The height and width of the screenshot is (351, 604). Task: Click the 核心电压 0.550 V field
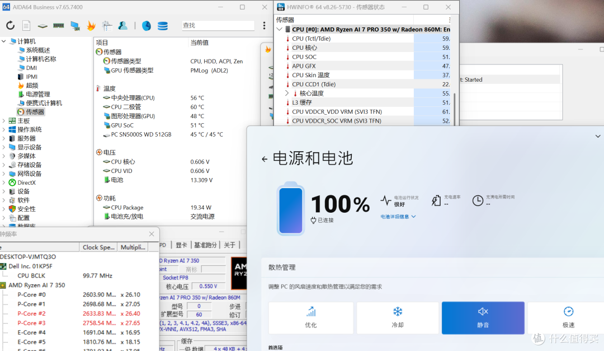(x=209, y=287)
